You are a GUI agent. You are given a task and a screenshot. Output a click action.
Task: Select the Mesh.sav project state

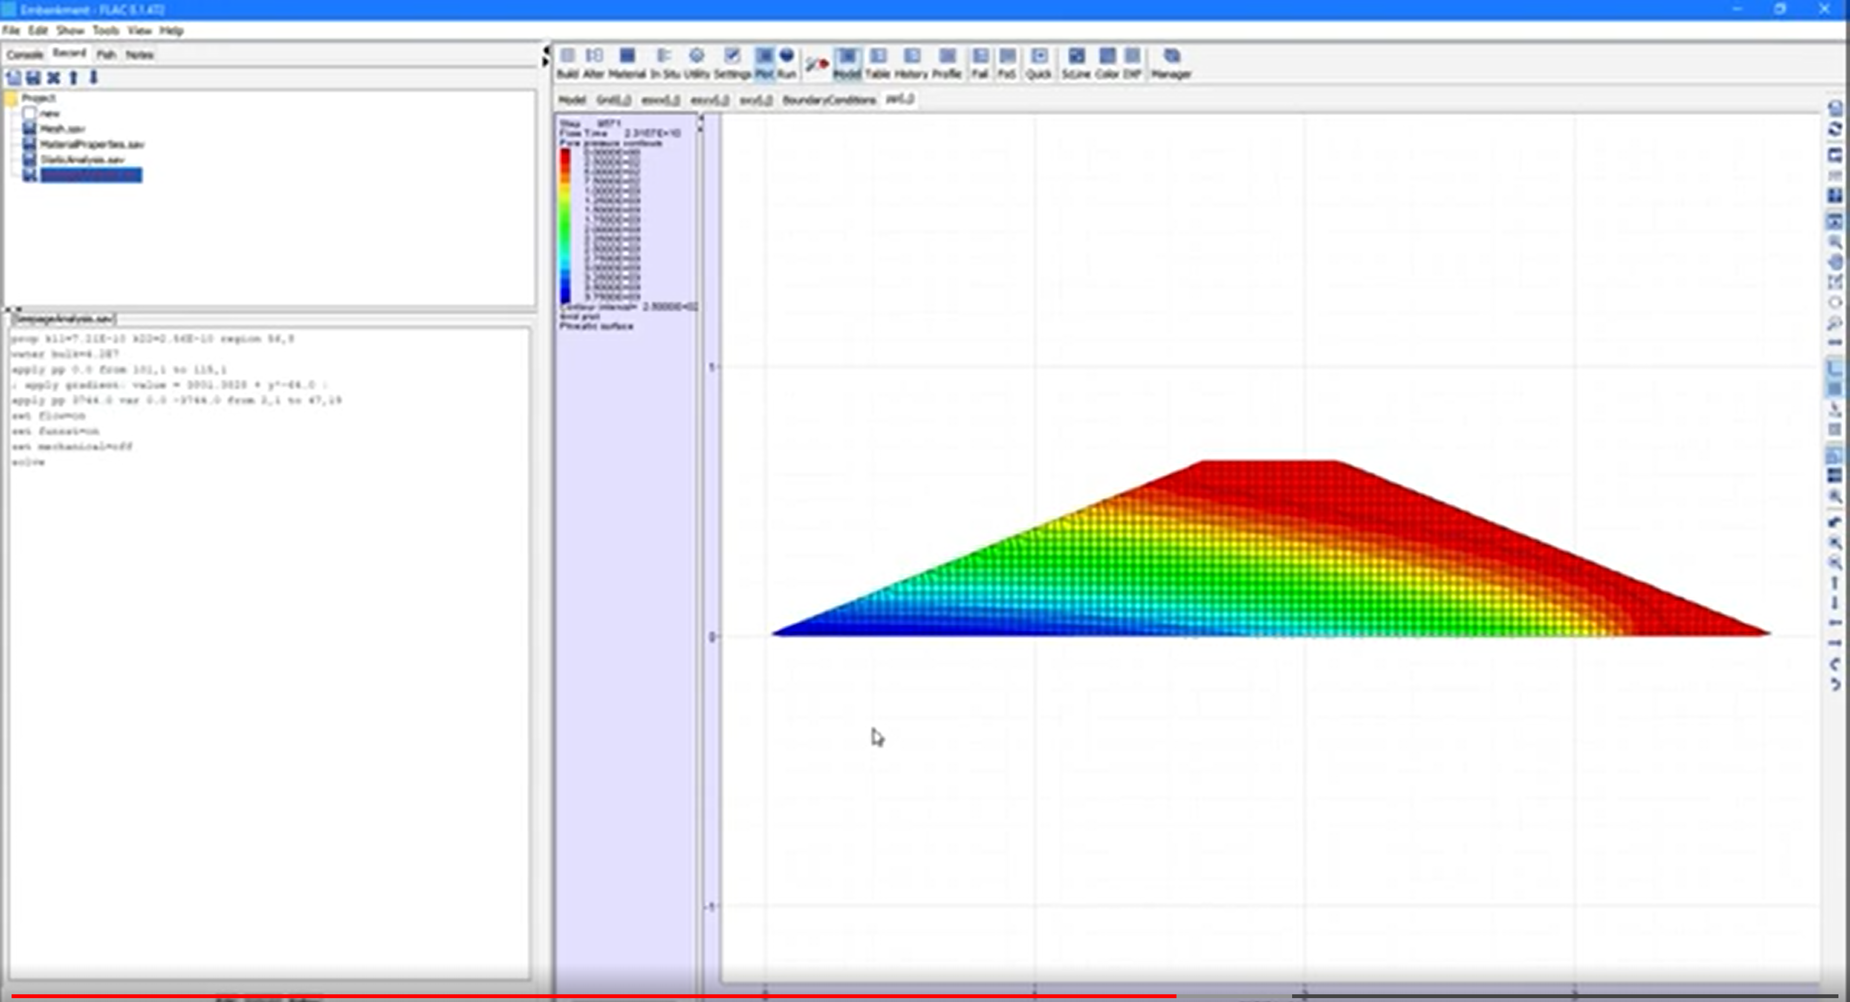point(63,129)
